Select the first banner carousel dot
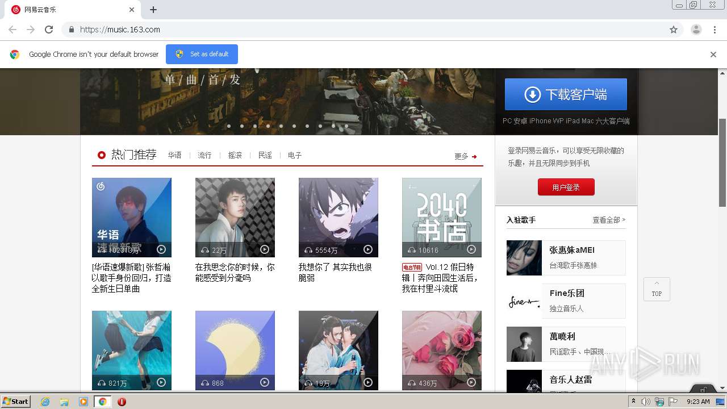The height and width of the screenshot is (409, 727). click(x=229, y=126)
